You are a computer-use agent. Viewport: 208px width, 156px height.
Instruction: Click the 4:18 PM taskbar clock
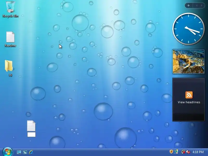tap(198, 152)
